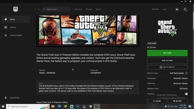Open the Store section in sidebar
Image resolution: width=194 pixels, height=109 pixels.
click(x=15, y=19)
